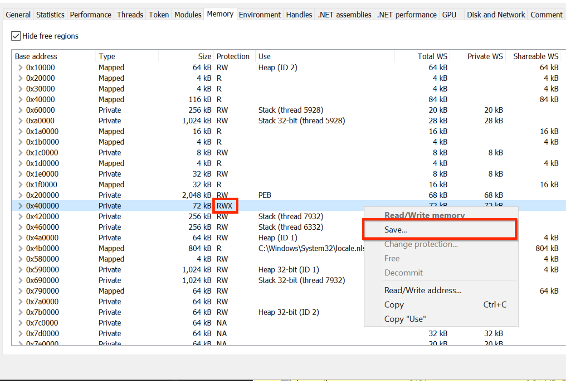566x381 pixels.
Task: Select the 804 kB size value
Action: pos(200,248)
